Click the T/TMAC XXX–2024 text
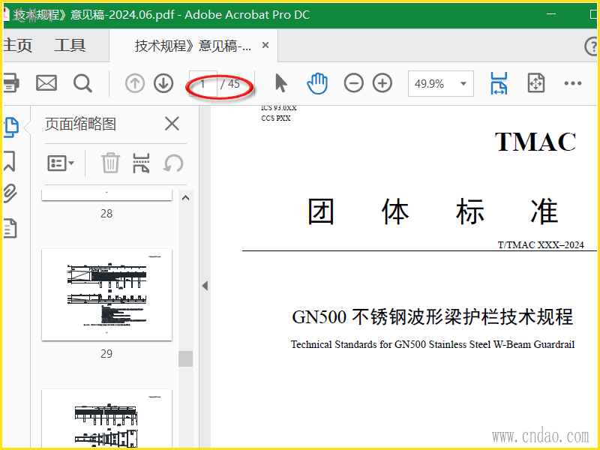The image size is (600, 450). coord(541,245)
